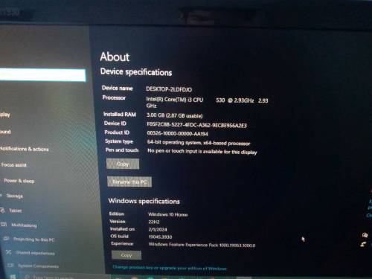Screen dimensions: 372x279
Task: Click the Give feedback icon at right
Action: (364, 244)
